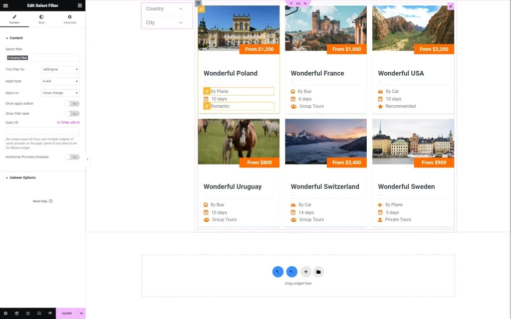
Task: Switch to the Content tab
Action: (x=14, y=19)
